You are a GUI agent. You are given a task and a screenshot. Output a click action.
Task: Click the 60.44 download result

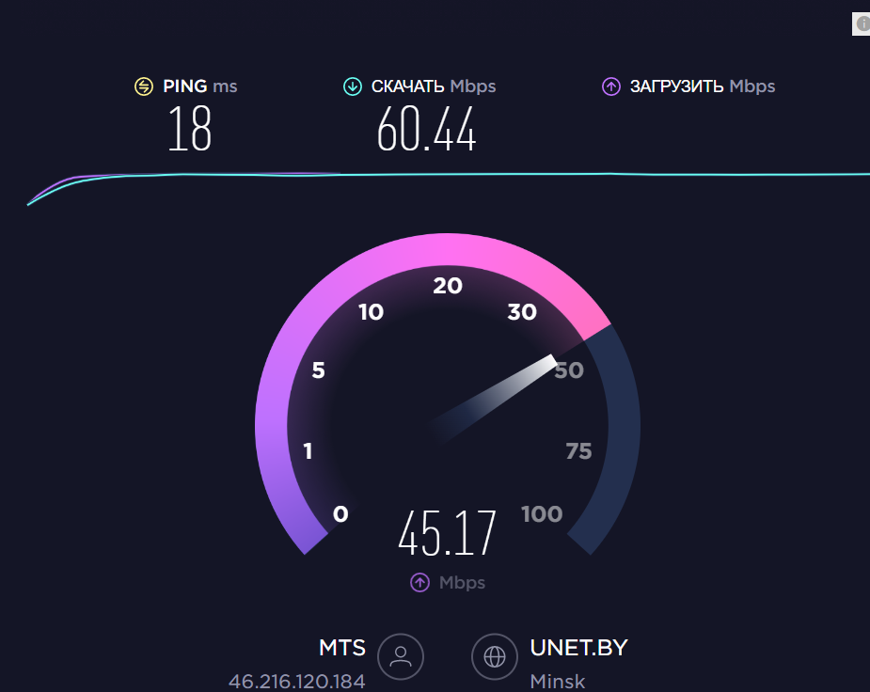(x=426, y=130)
